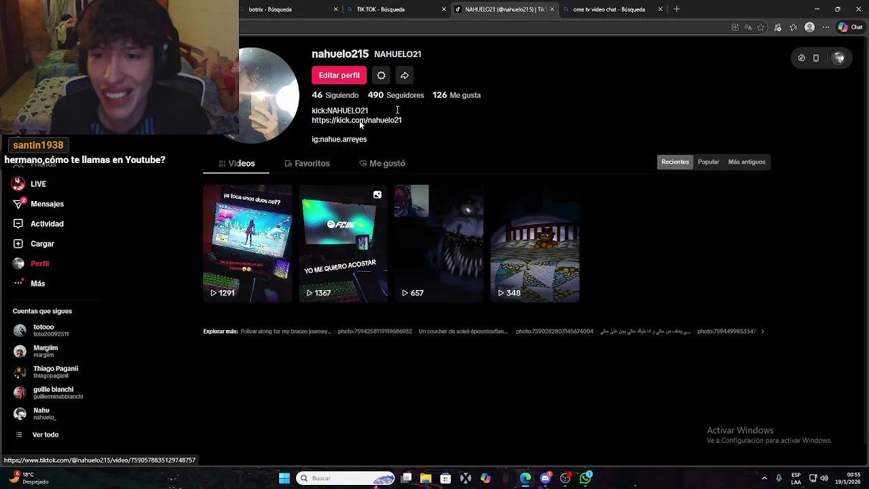This screenshot has width=869, height=489.
Task: Open Microsoft Store from taskbar
Action: (445, 478)
